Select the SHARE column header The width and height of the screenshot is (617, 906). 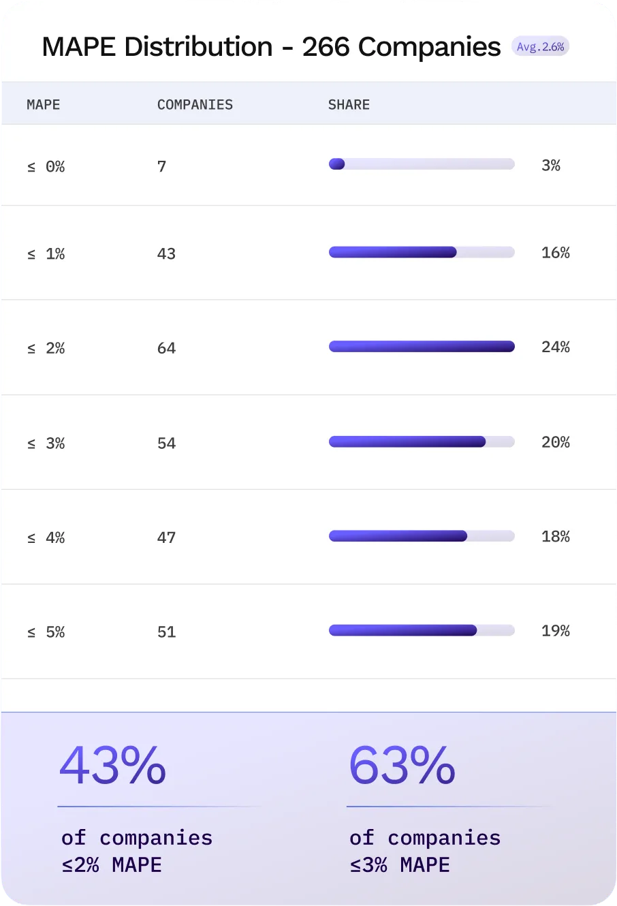349,105
